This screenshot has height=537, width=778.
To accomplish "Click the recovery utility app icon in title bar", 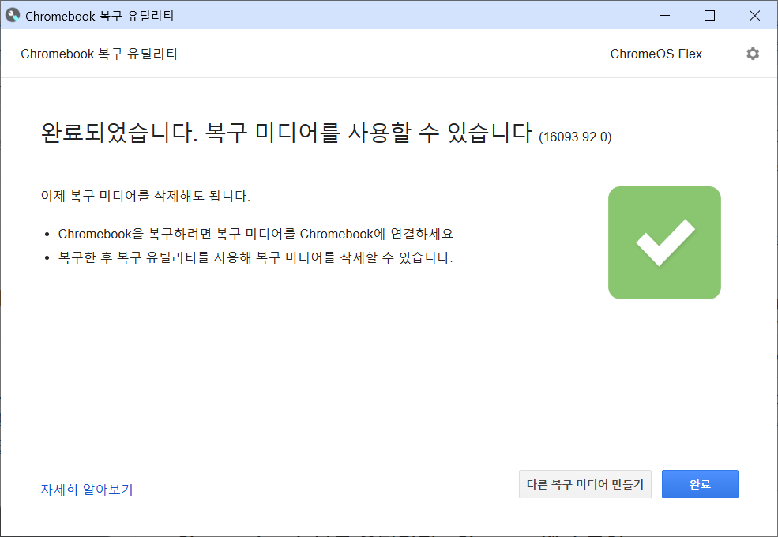I will tap(13, 15).
